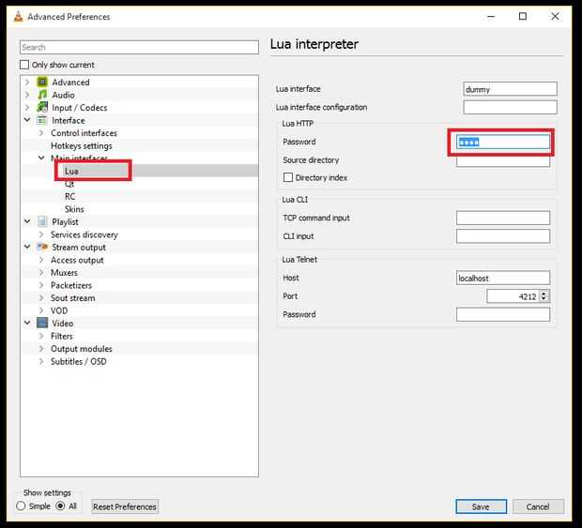Click the Lua HTTP Password field
582x528 pixels.
pos(503,142)
